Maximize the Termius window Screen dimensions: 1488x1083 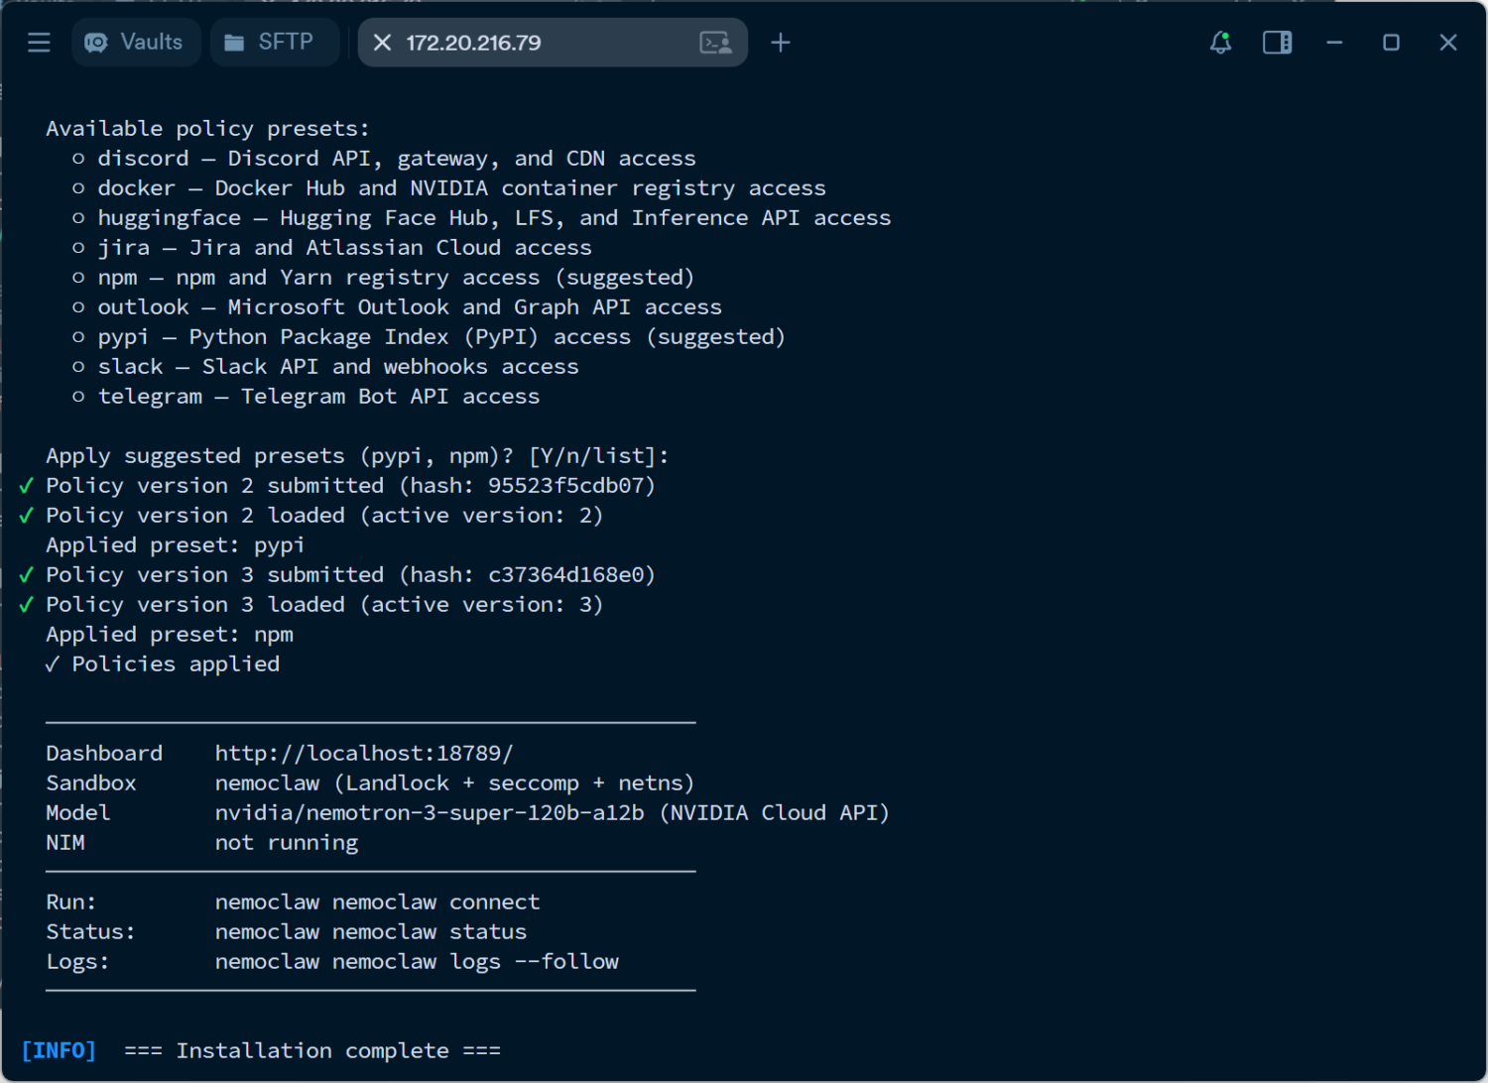1391,43
